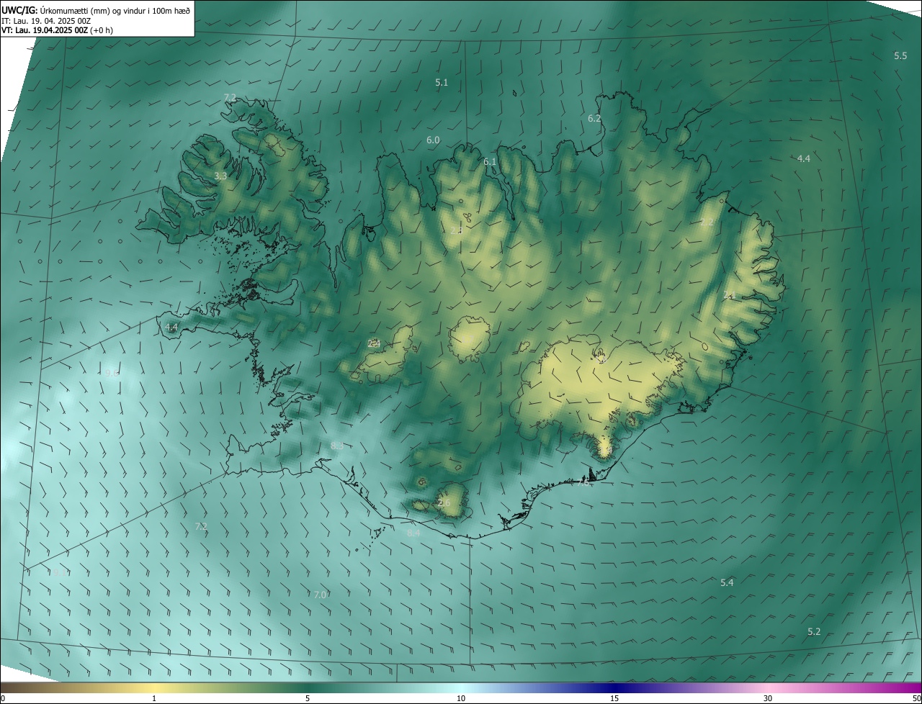Pick the dark blue colour near scale value 15
This screenshot has height=704, width=922.
coord(614,687)
